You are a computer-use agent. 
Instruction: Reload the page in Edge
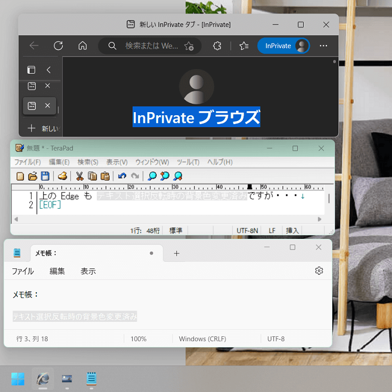[58, 46]
